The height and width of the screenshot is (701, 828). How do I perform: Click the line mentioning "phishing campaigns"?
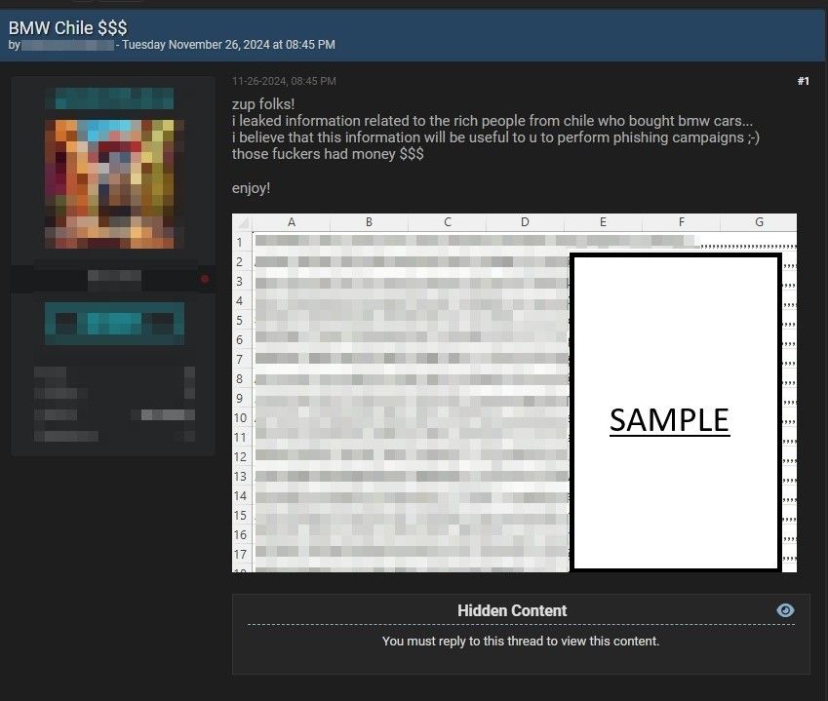(x=495, y=137)
